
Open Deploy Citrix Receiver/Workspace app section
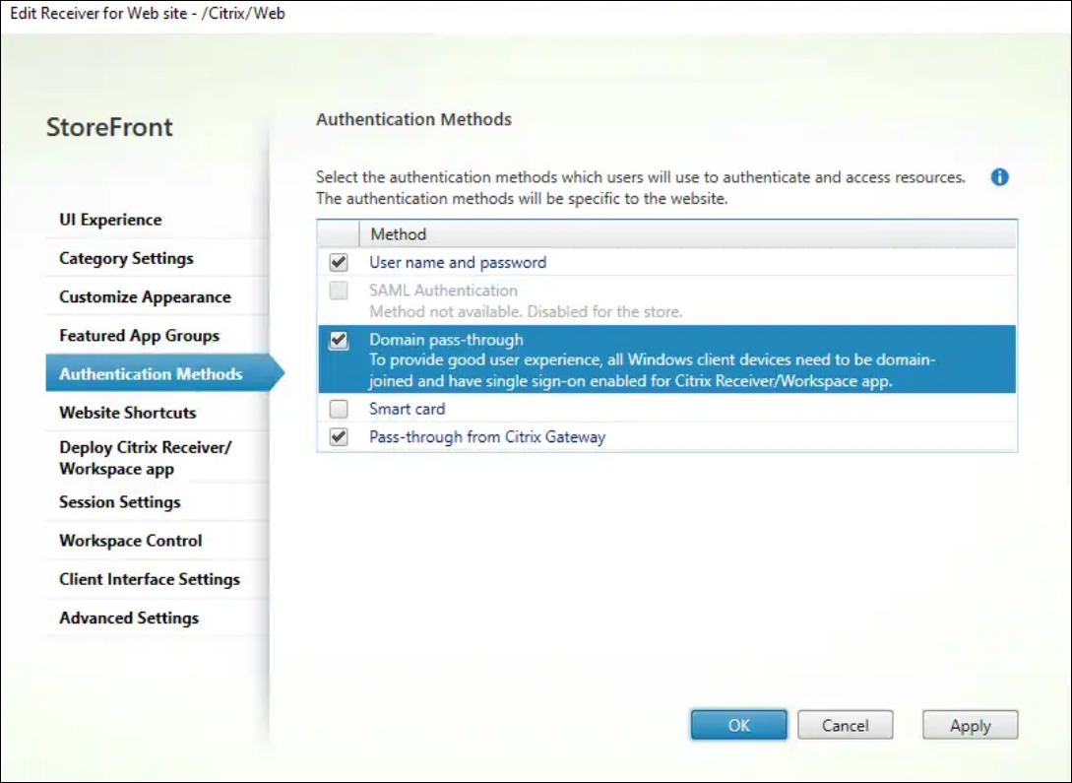(158, 458)
